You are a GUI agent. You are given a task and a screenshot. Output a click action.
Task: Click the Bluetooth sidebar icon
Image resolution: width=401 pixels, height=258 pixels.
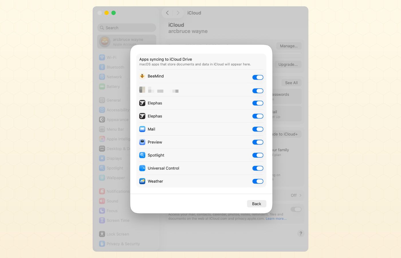point(102,67)
